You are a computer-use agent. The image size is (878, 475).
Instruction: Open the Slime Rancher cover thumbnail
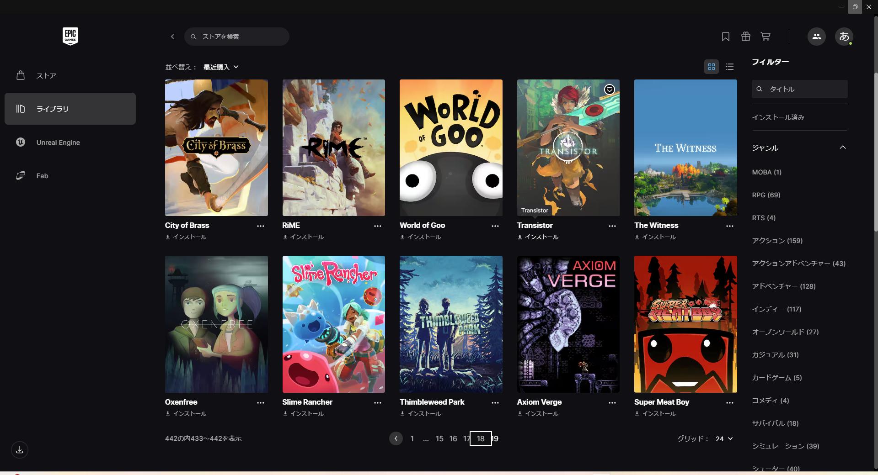coord(333,324)
